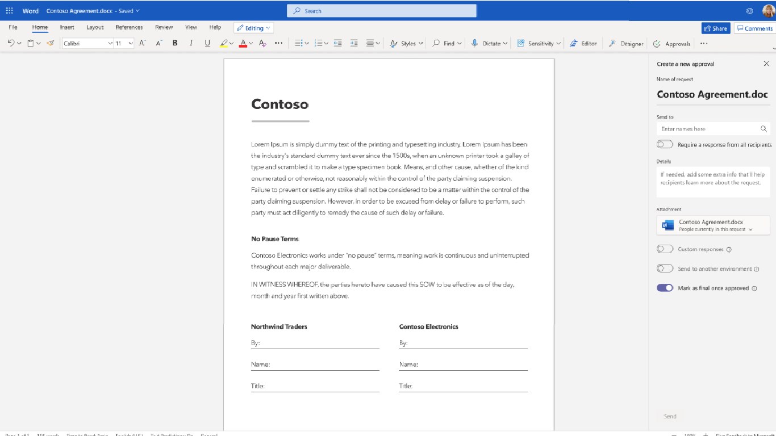Click the Clear Formatting icon
Image resolution: width=776 pixels, height=436 pixels.
click(262, 43)
